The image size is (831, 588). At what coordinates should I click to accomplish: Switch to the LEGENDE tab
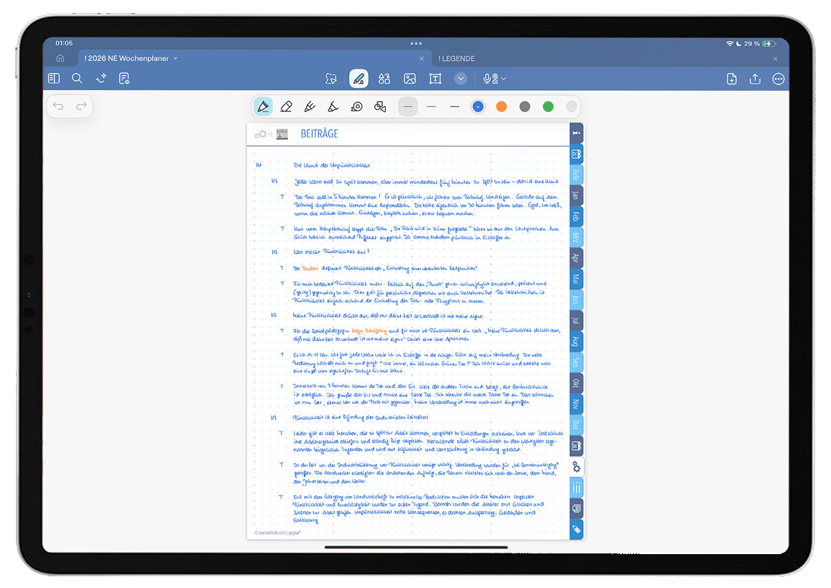[x=457, y=59]
